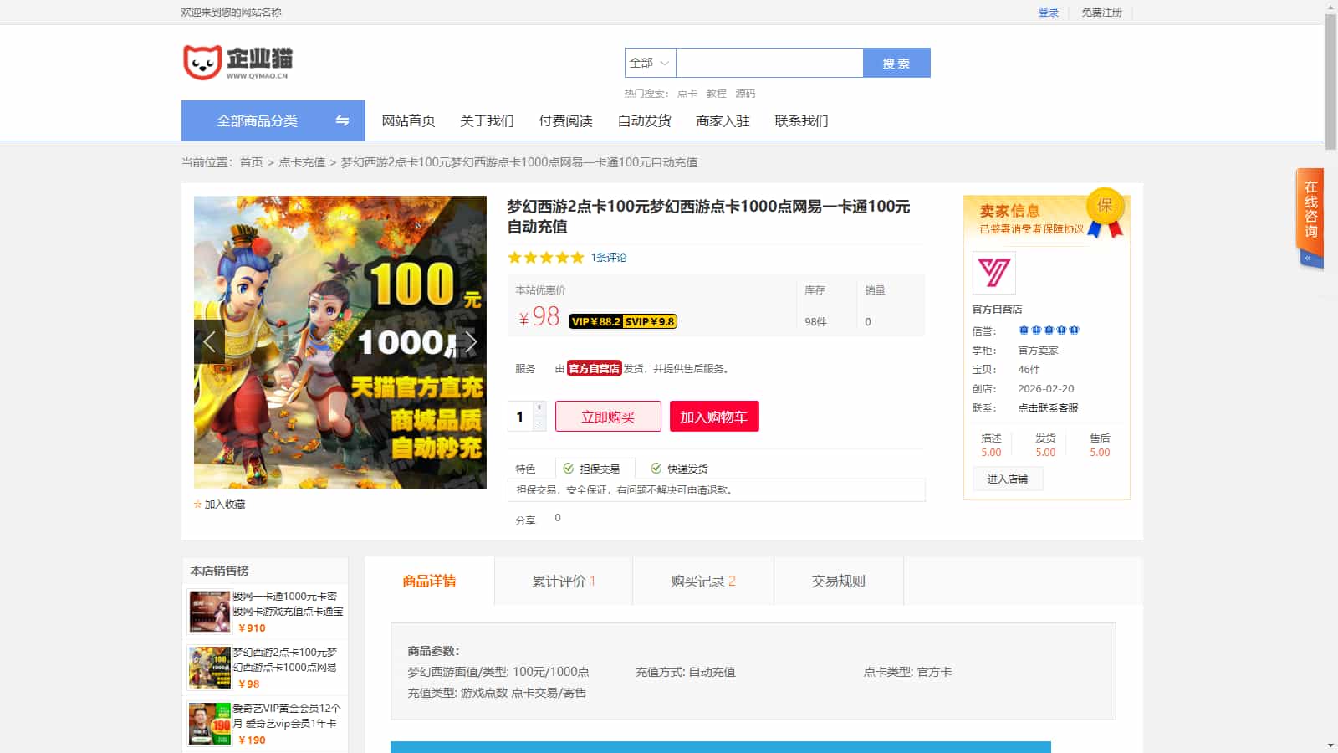
Task: Expand the 全部商品分类 category menu
Action: tap(258, 120)
